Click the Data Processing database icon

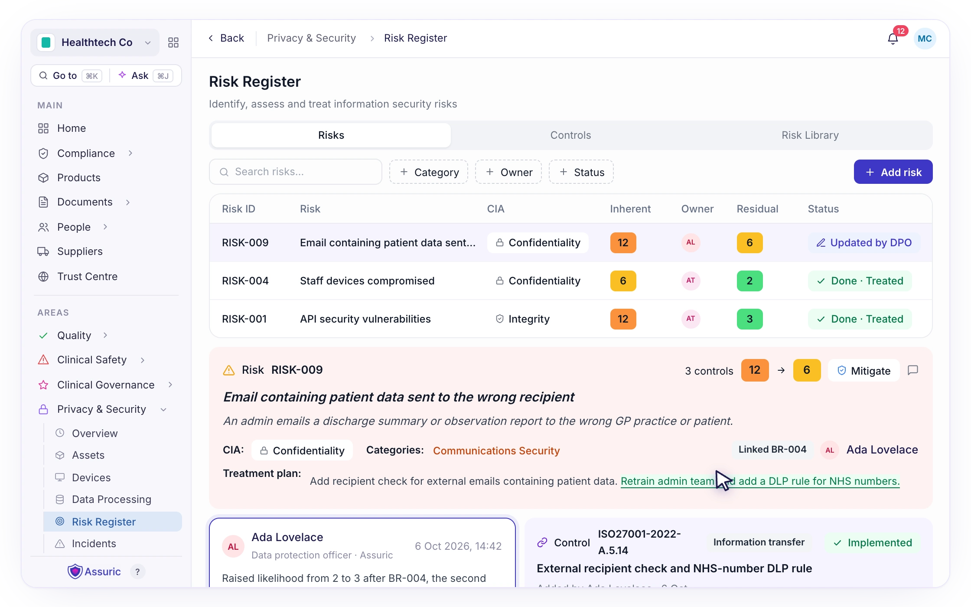click(60, 499)
